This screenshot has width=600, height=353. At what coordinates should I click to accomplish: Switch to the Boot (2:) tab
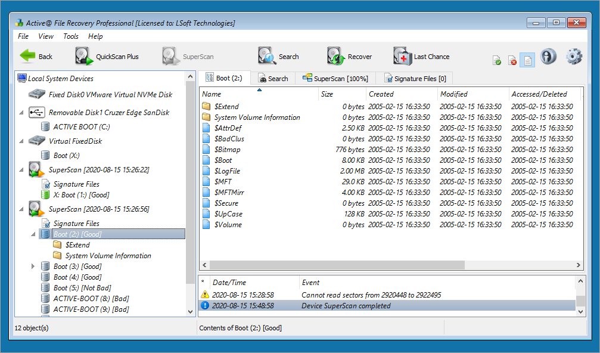[225, 78]
